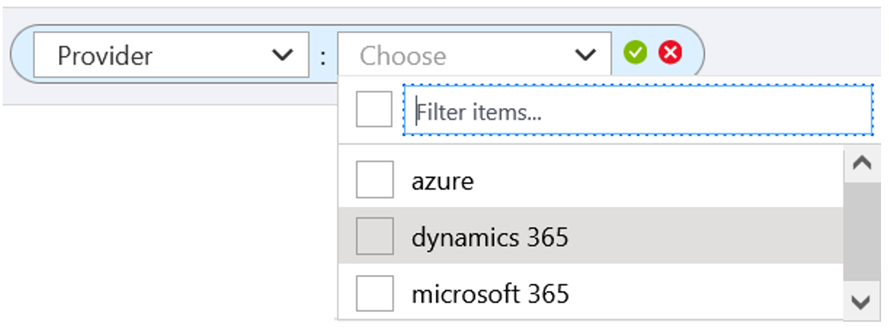Confirm the filter with green checkmark icon
The image size is (889, 330).
coord(635,52)
